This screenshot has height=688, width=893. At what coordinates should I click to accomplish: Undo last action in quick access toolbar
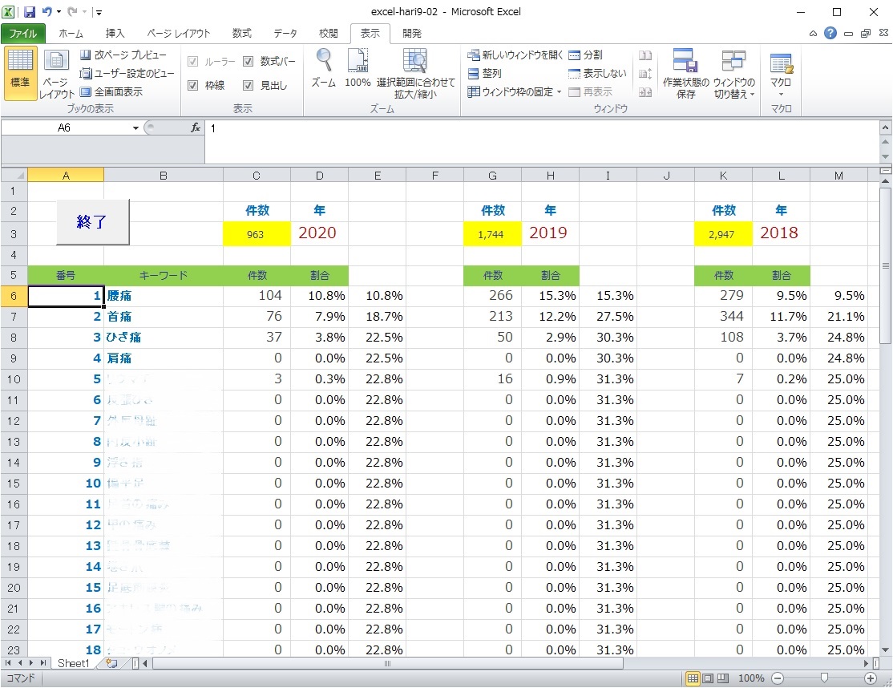click(47, 11)
